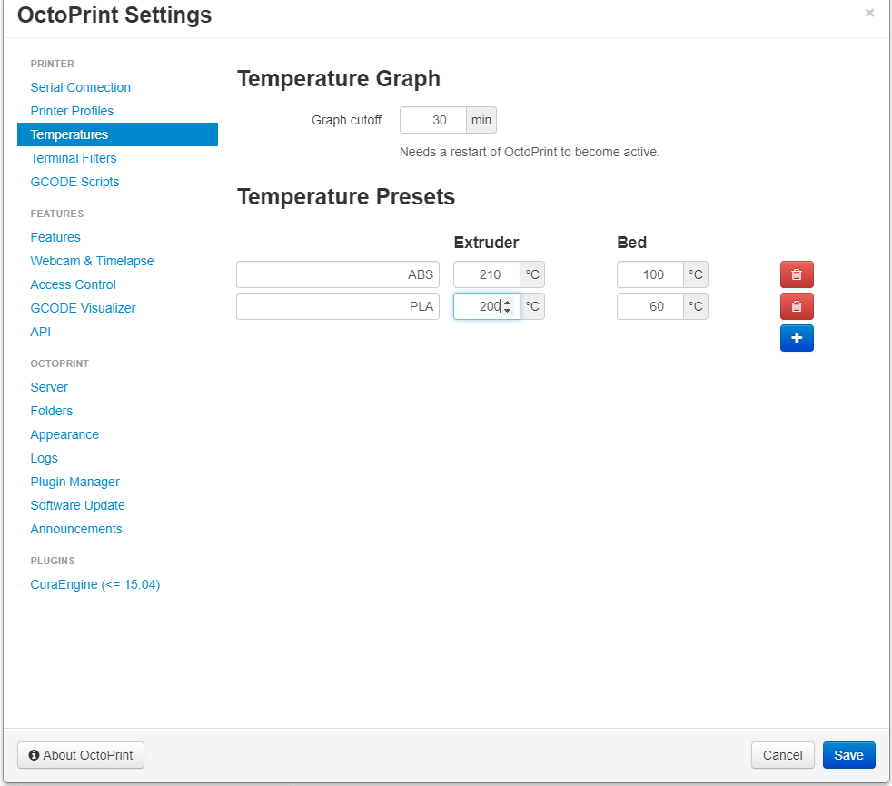Go to Printer Profiles section
This screenshot has width=892, height=786.
click(x=72, y=111)
